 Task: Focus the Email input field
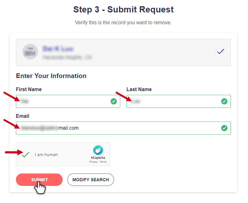(x=123, y=128)
